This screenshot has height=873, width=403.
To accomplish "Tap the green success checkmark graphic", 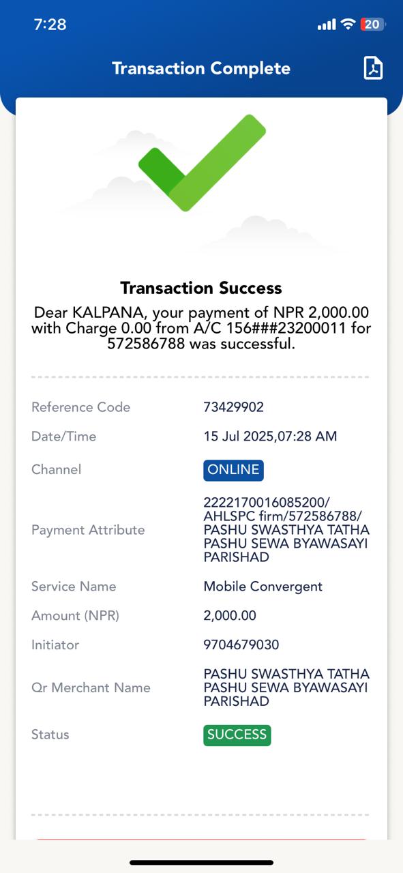I will point(202,162).
